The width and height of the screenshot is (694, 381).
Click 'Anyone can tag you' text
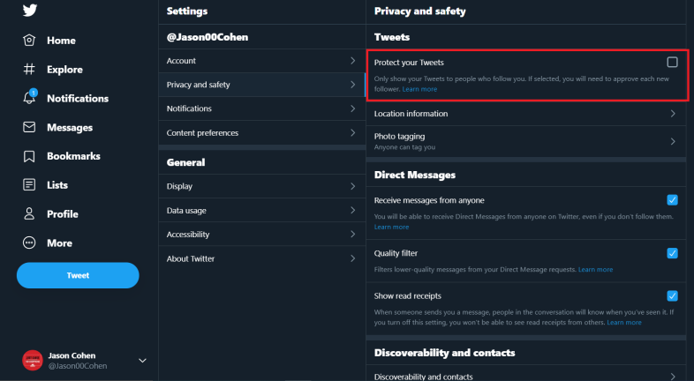[404, 147]
